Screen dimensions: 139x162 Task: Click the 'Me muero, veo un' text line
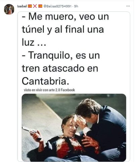pyautogui.click(x=65, y=17)
